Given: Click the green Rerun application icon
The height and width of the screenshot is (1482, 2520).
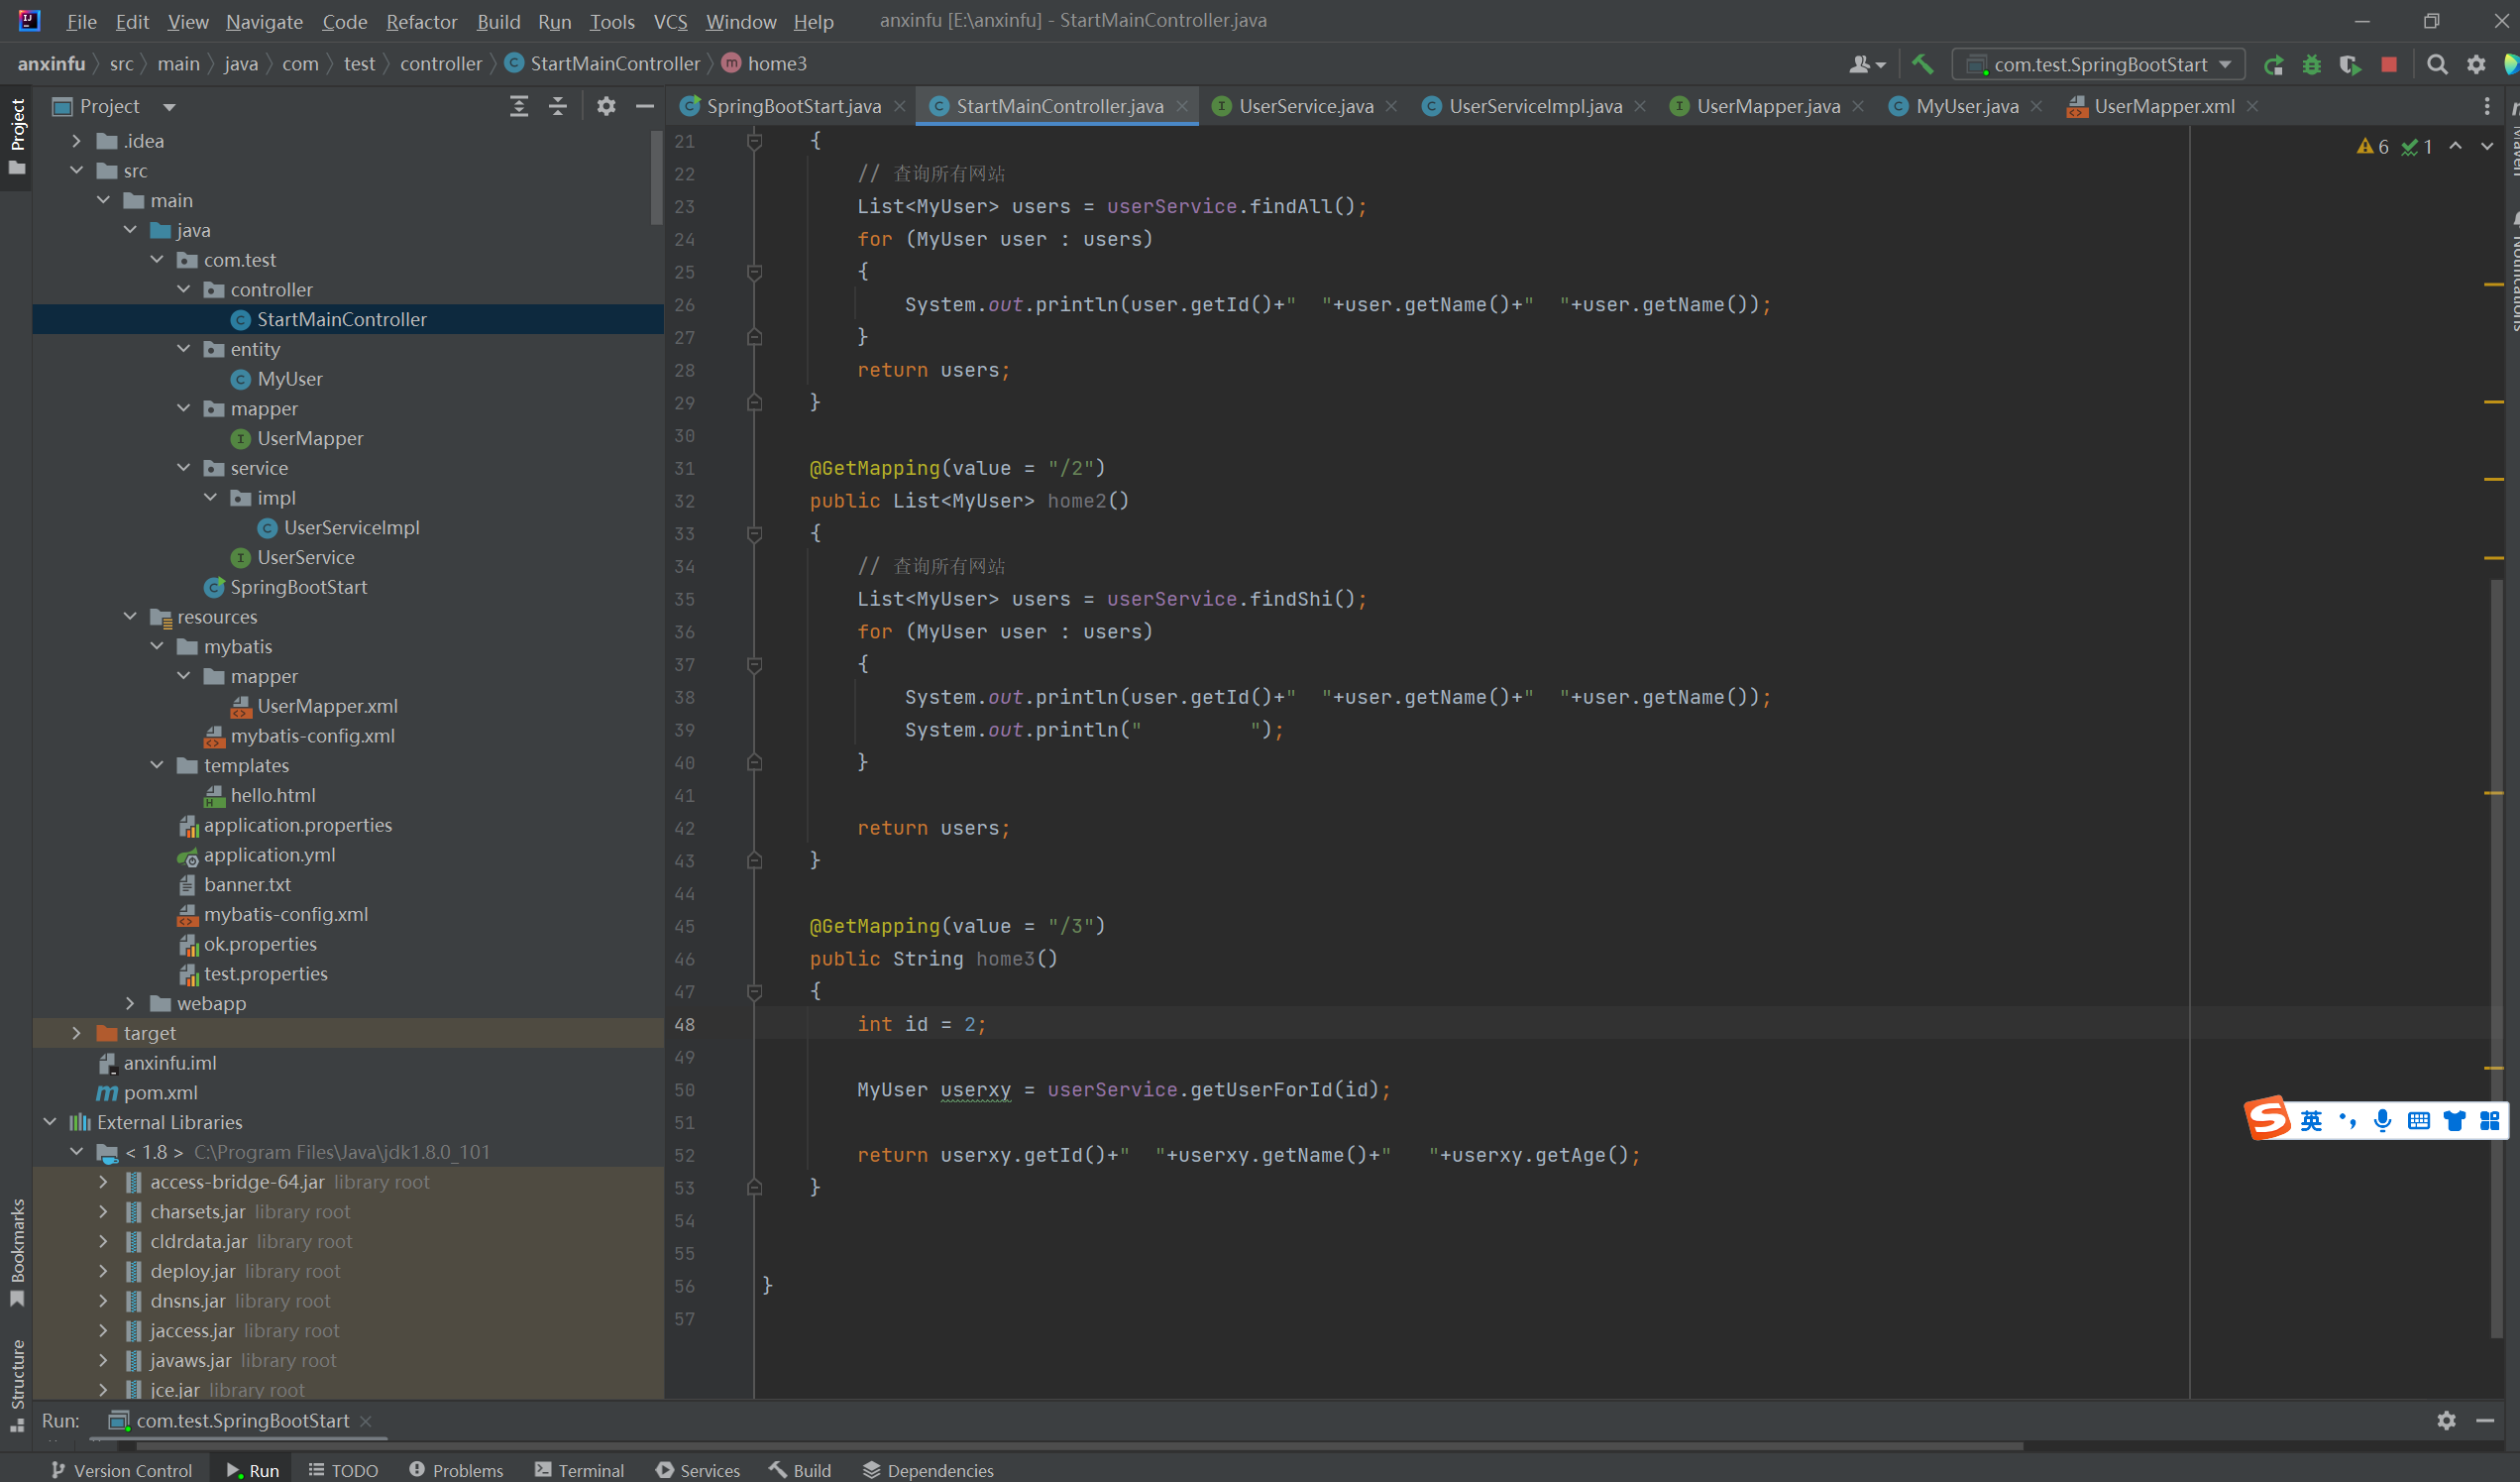Looking at the screenshot, I should pyautogui.click(x=2273, y=65).
